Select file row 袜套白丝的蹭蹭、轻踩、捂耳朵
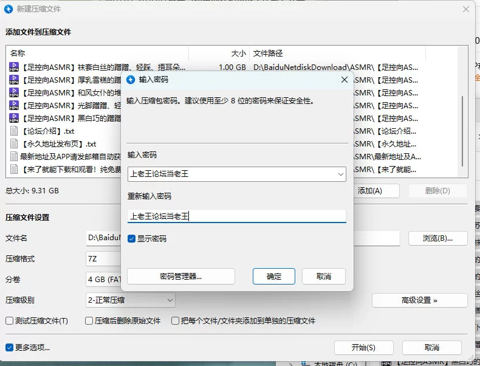The width and height of the screenshot is (480, 366). [x=103, y=67]
